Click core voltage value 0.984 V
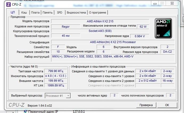 click(x=140, y=36)
